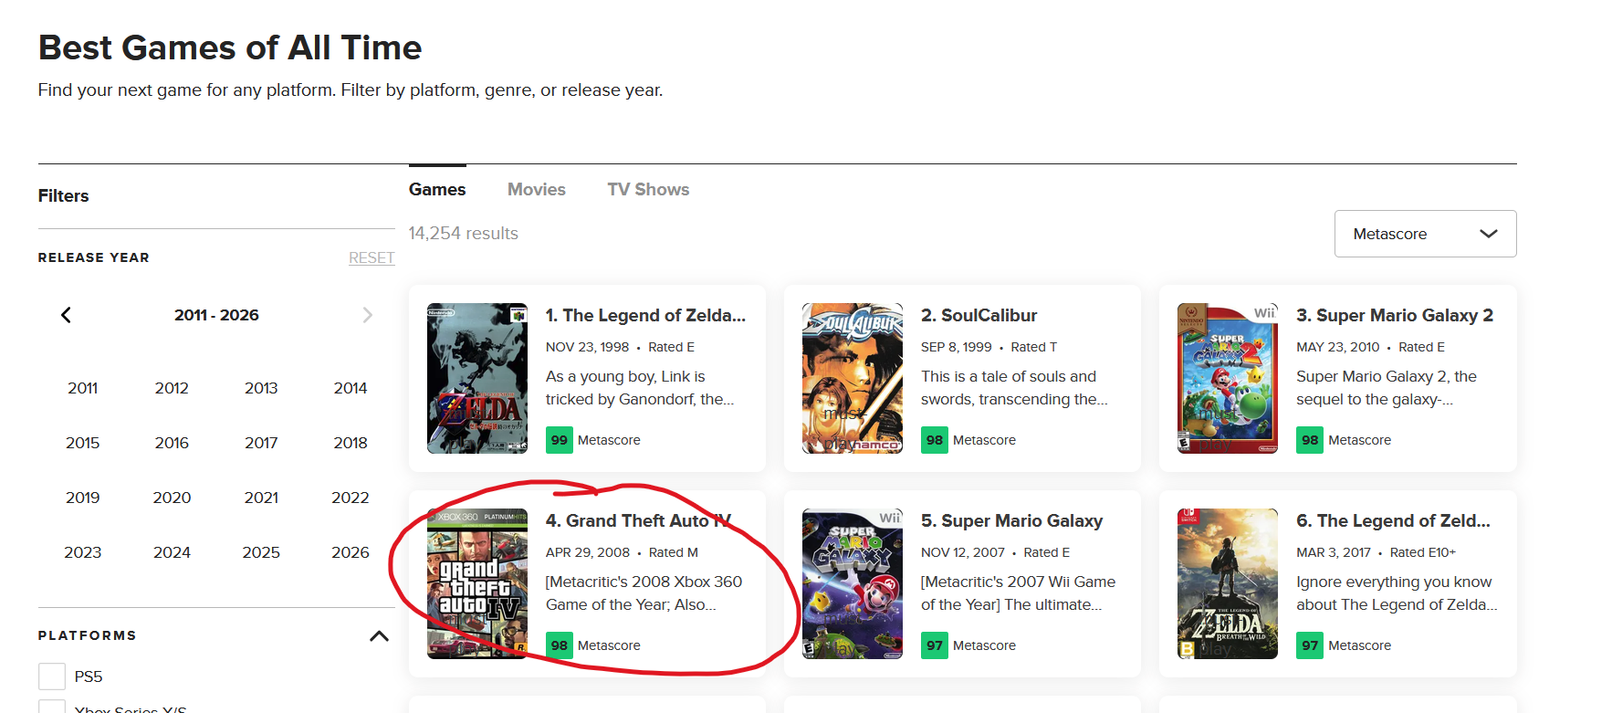Viewport: 1612px width, 713px height.
Task: Click the 'Rated M' rating text
Action: [x=674, y=552]
